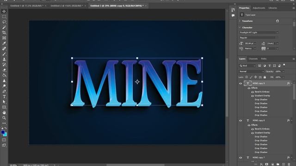The height and width of the screenshot is (166, 296).
Task: Open the Opacity slider dropdown
Action: pyautogui.click(x=284, y=71)
